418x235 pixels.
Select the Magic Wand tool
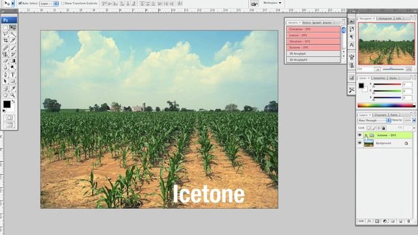[12, 34]
